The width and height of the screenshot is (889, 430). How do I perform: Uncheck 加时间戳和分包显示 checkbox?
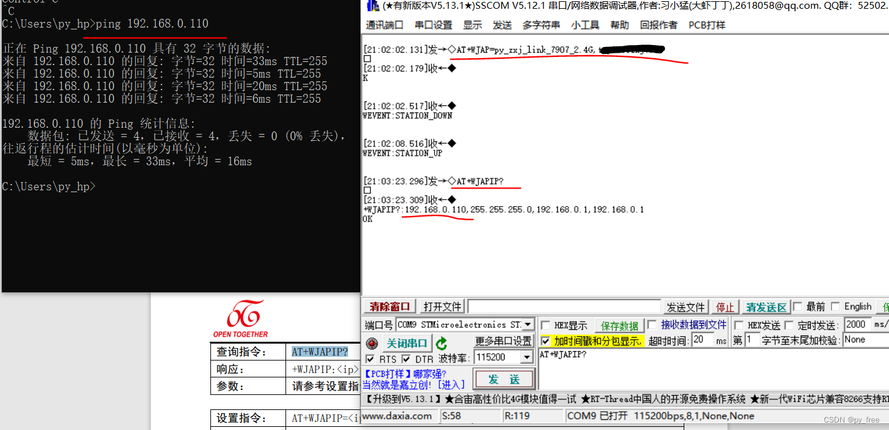pyautogui.click(x=546, y=341)
